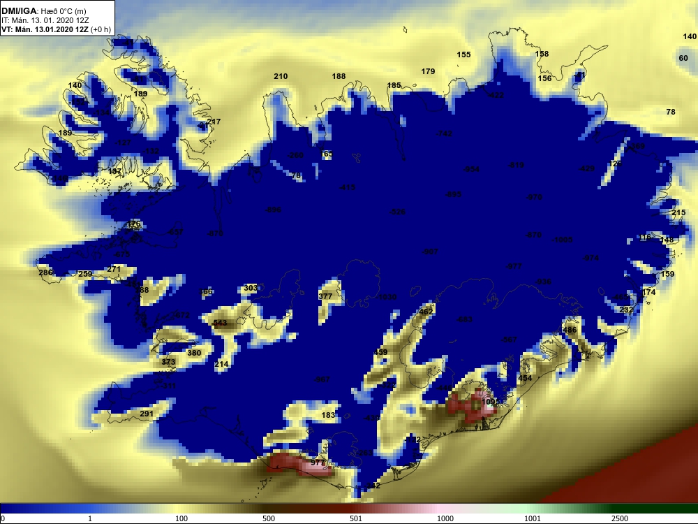The image size is (698, 524).
Task: Click the 1095 peak value in the red area
Action: point(490,402)
